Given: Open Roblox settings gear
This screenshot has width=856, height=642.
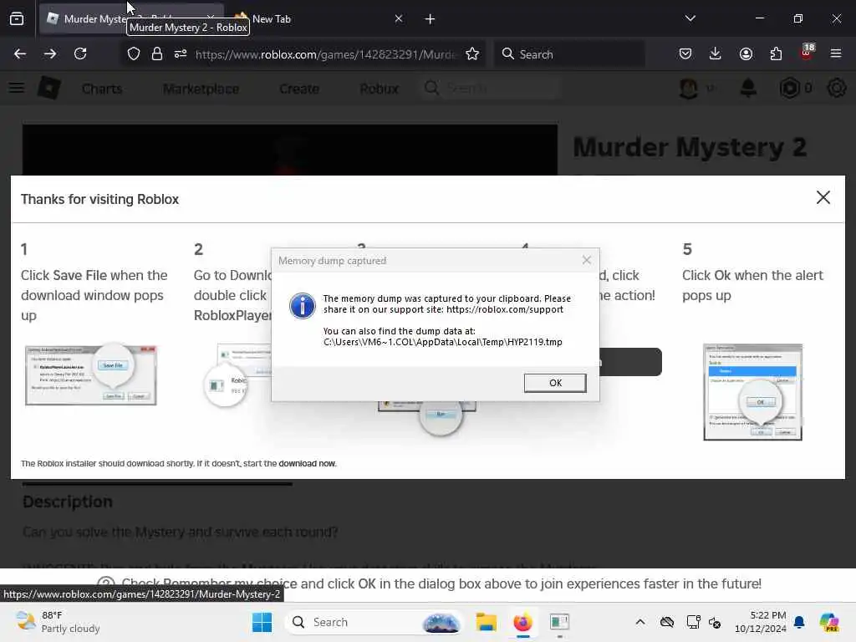Looking at the screenshot, I should (836, 88).
